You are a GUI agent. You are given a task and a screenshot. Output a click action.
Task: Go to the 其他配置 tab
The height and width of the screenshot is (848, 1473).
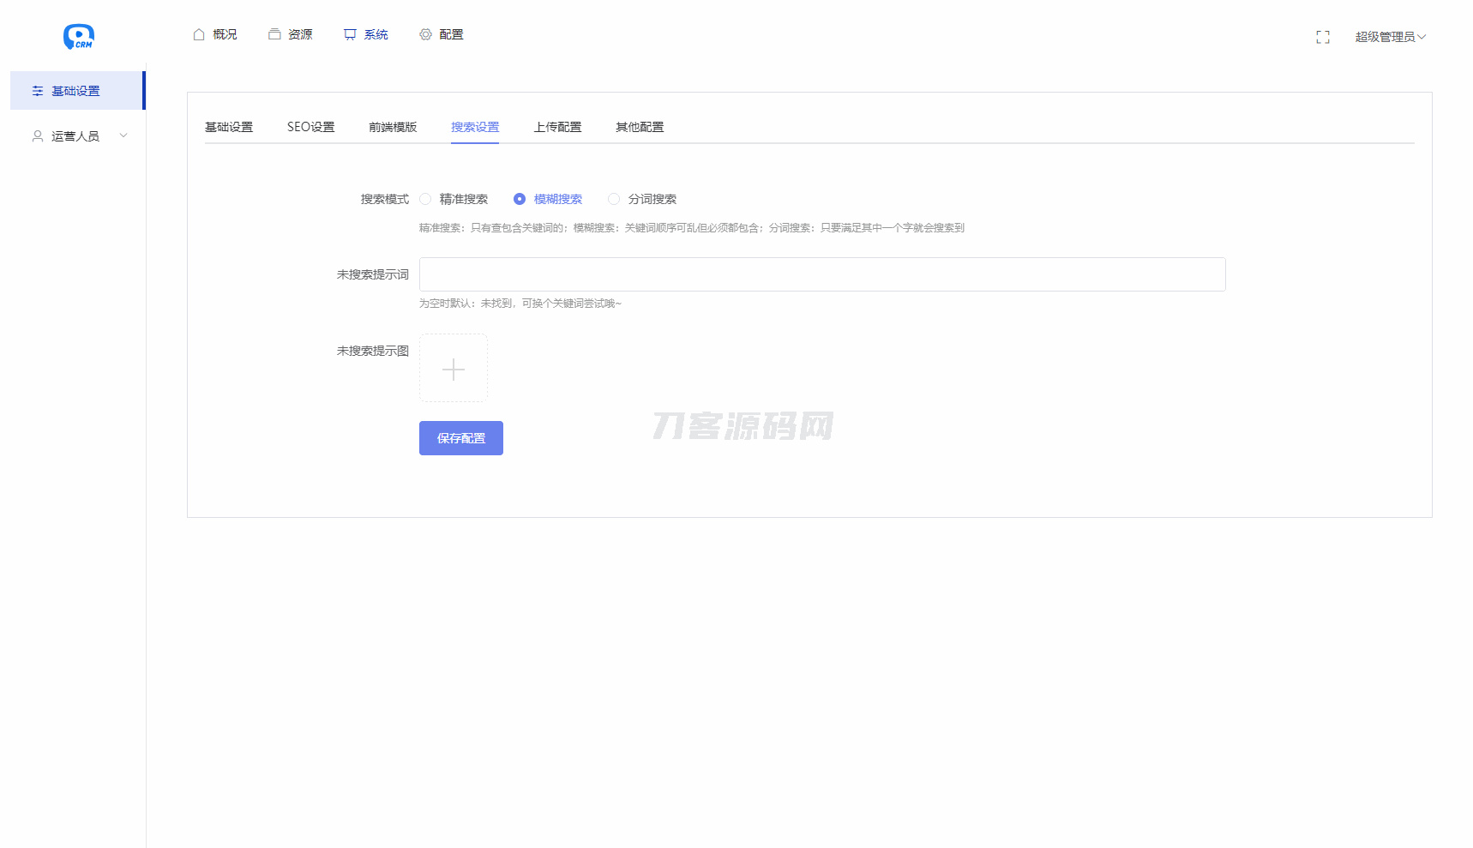[x=640, y=127]
